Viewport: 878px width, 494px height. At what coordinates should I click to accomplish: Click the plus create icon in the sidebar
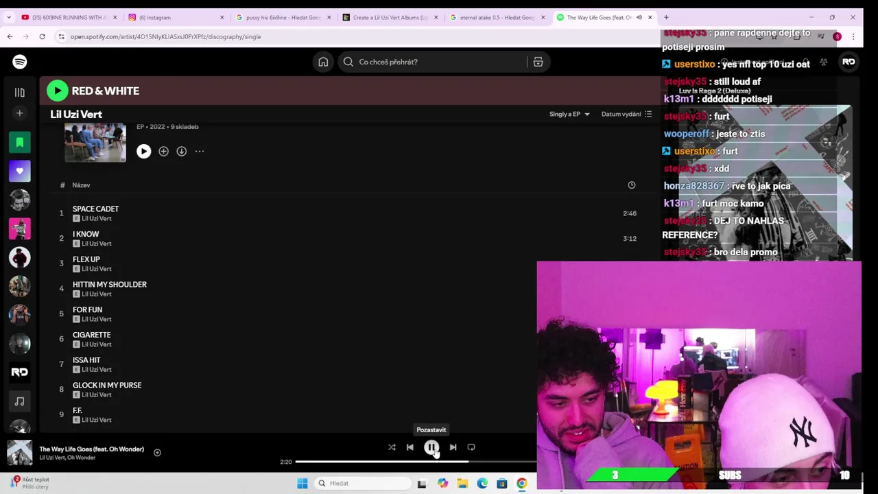(20, 113)
